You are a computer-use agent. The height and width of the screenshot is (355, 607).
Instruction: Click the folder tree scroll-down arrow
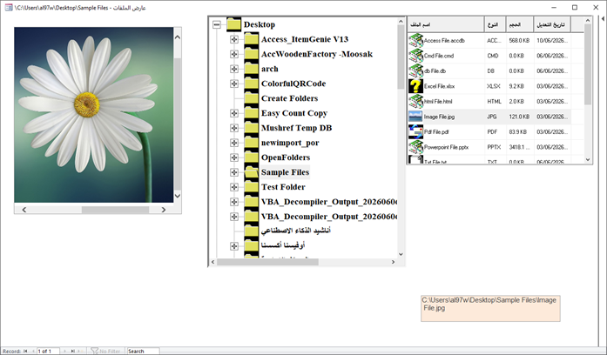coord(401,254)
